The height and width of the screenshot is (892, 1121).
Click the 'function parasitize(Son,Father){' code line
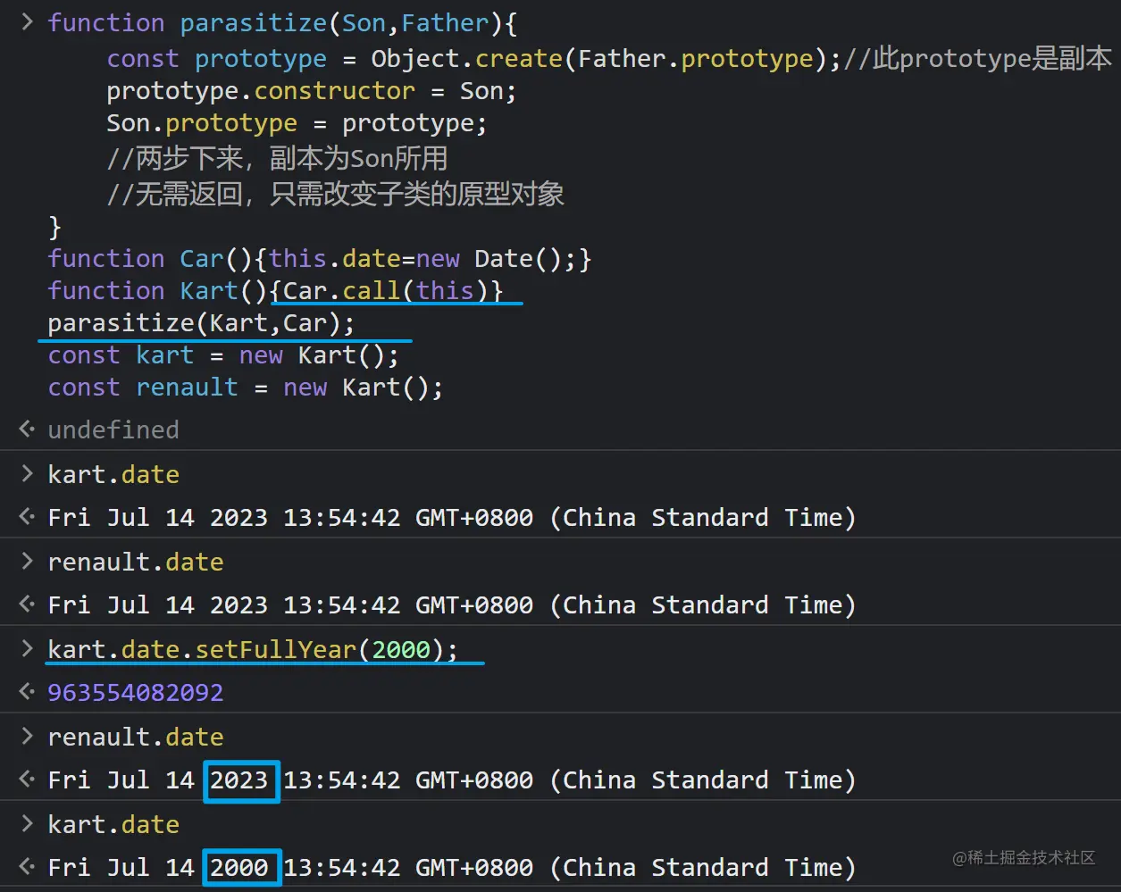282,23
